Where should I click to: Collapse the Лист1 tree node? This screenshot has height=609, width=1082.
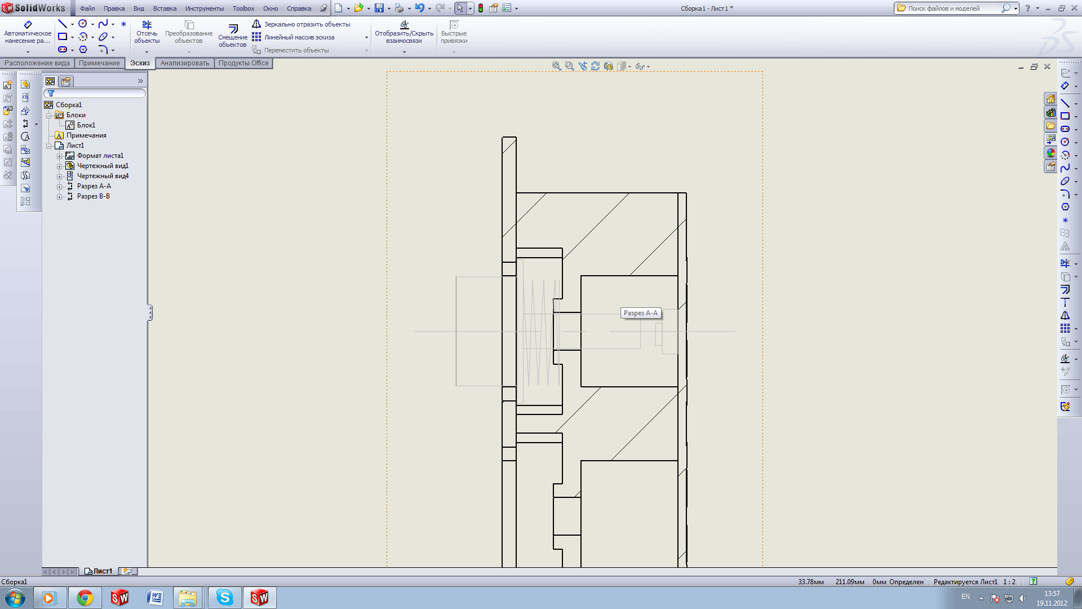pos(49,145)
